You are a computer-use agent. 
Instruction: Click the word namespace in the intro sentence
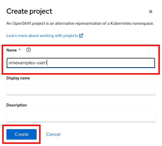[143, 24]
